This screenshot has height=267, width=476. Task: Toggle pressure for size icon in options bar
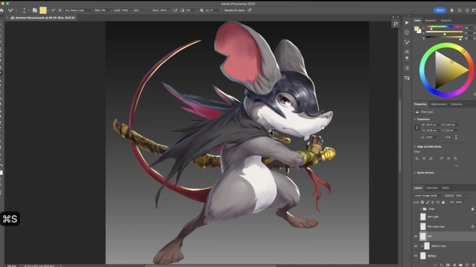pos(249,11)
